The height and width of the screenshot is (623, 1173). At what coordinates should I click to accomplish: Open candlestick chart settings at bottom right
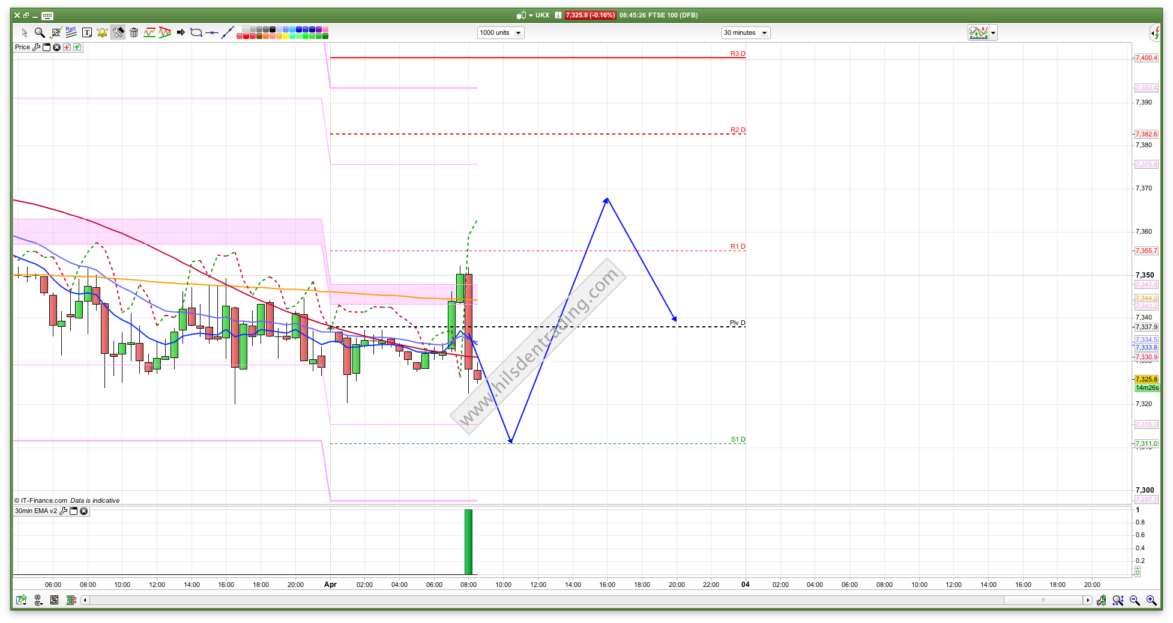1101,600
